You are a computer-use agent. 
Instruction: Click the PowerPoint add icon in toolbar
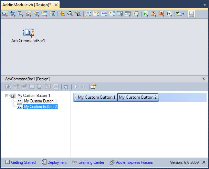point(161,14)
